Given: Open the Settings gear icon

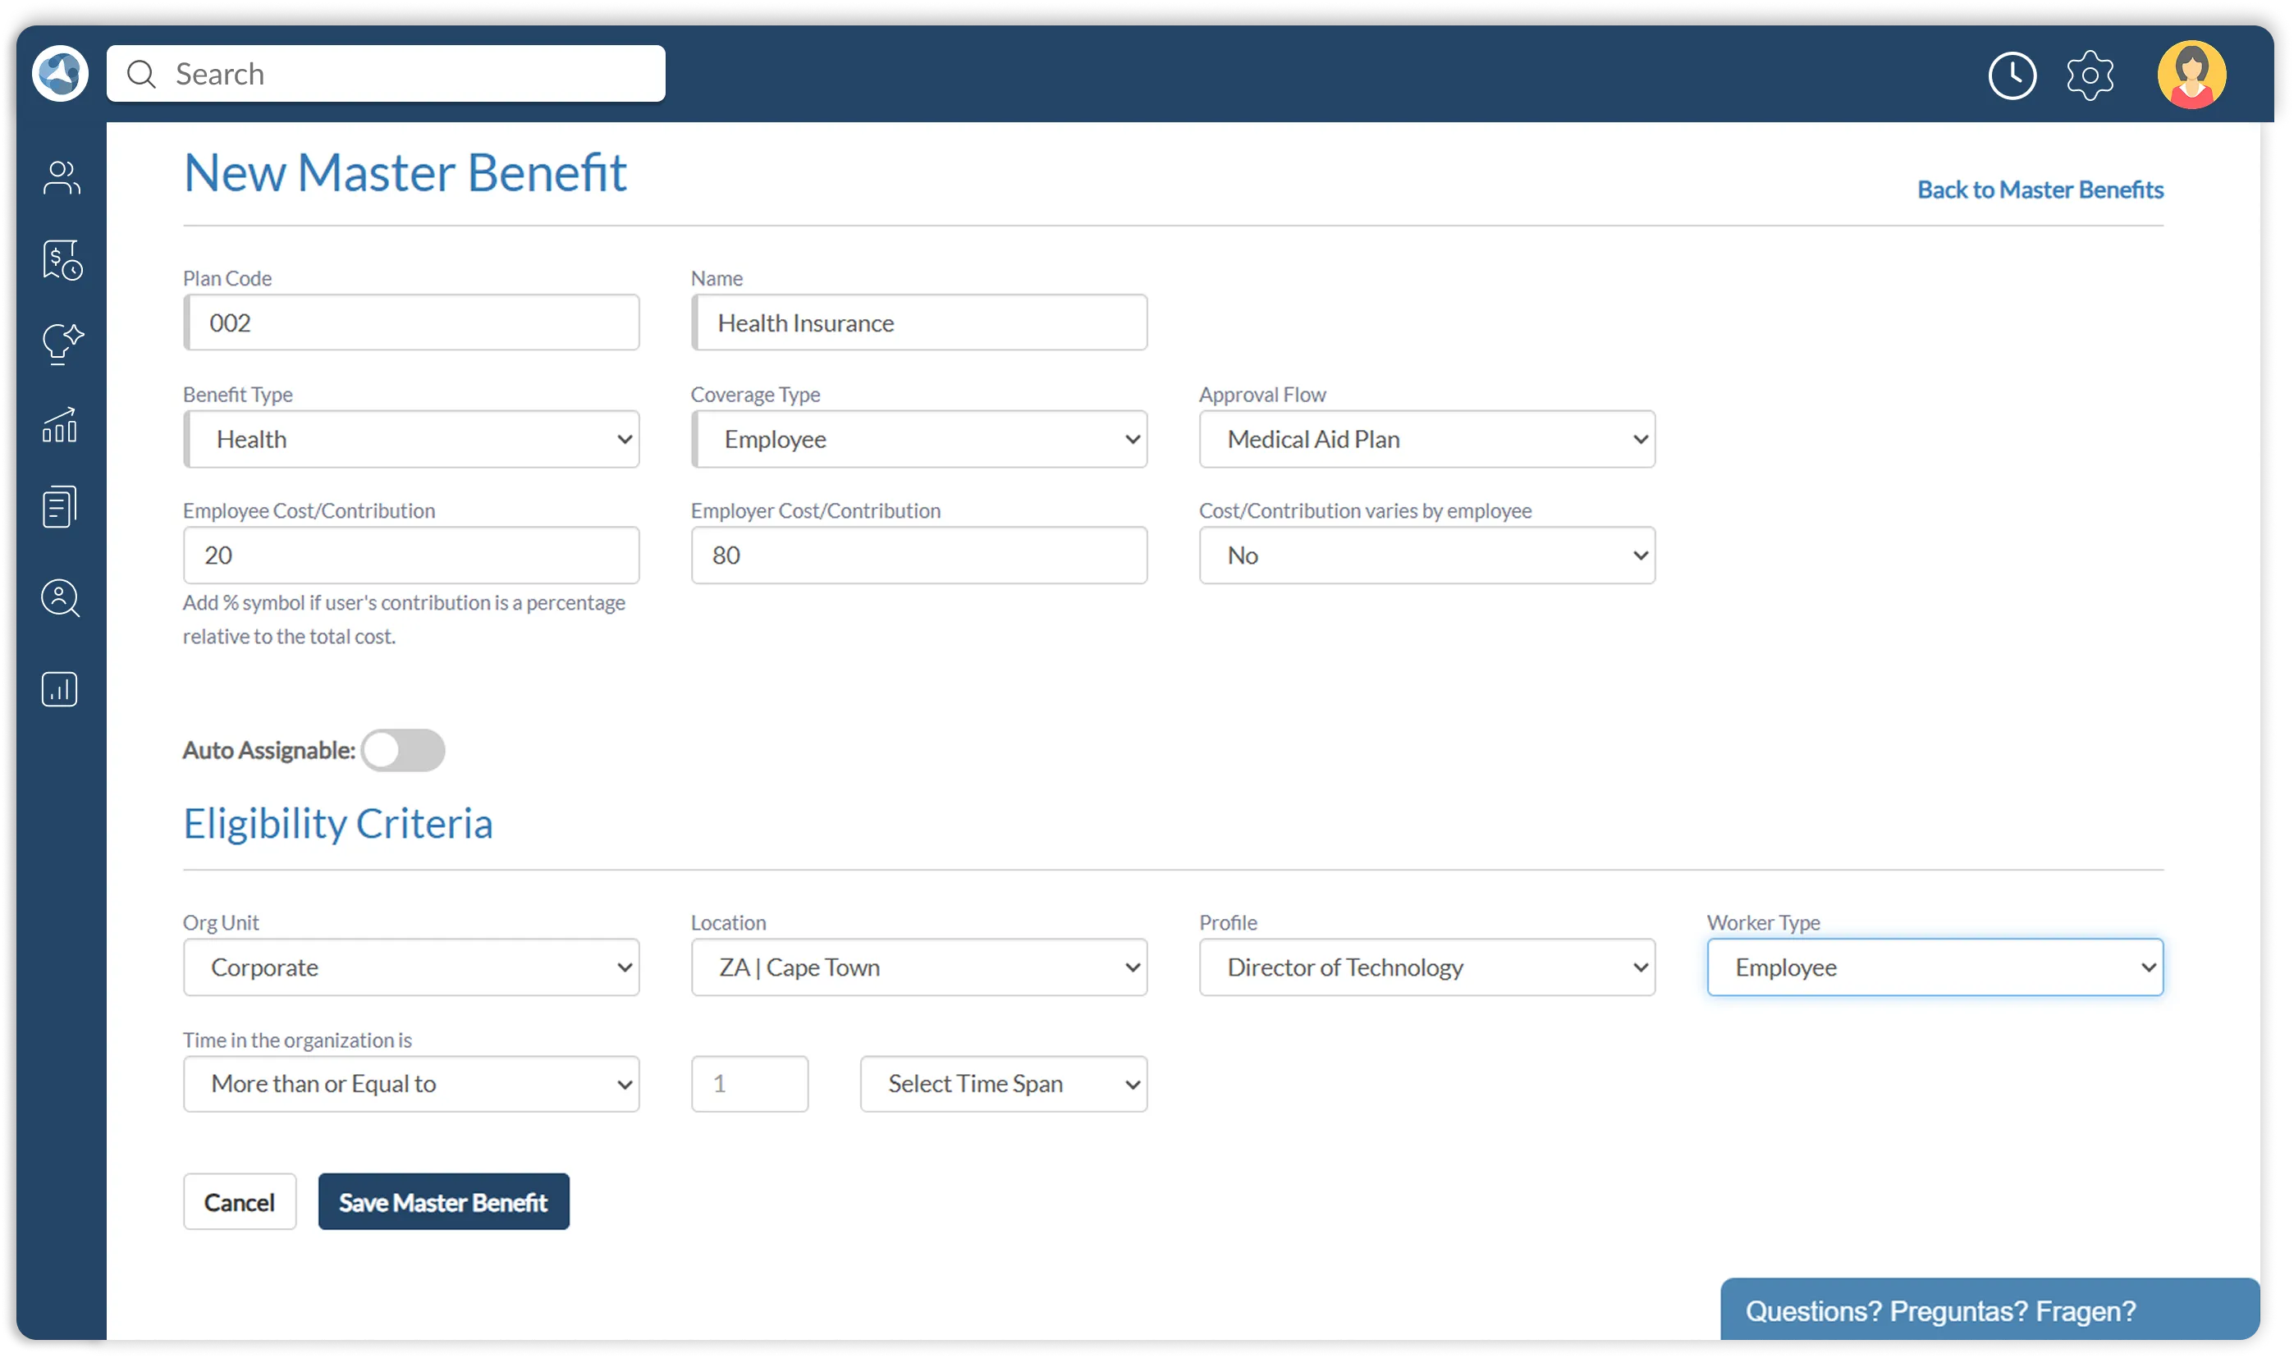Looking at the screenshot, I should click(2090, 75).
